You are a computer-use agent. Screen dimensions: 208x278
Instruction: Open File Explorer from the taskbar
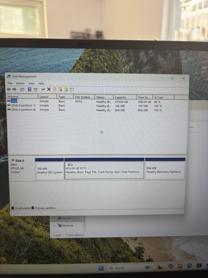[180, 266]
